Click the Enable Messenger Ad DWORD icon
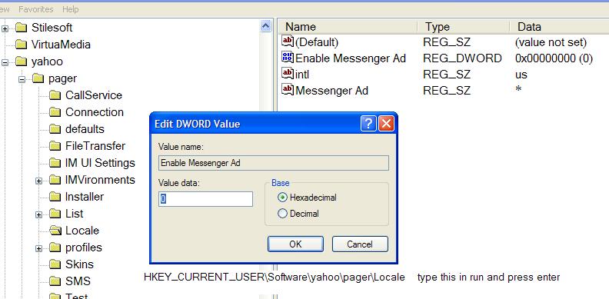This screenshot has height=299, width=609. coord(288,58)
